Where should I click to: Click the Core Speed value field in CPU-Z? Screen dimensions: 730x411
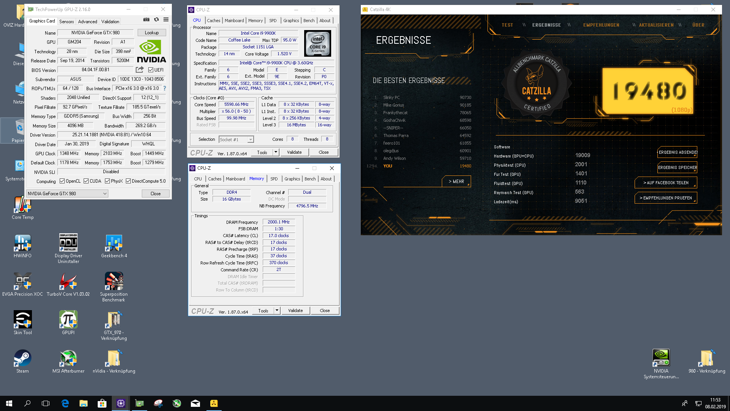click(x=236, y=104)
